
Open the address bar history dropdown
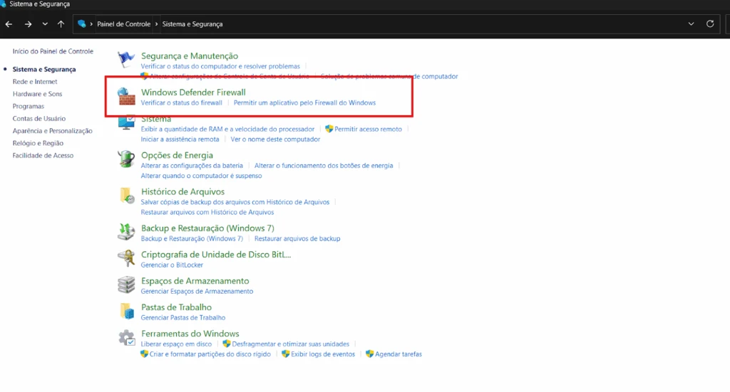[691, 24]
